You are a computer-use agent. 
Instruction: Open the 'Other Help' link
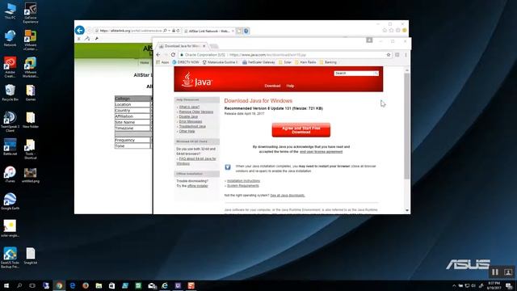(x=187, y=131)
